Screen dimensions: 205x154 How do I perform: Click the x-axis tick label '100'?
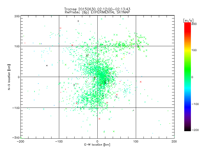coord(136,141)
